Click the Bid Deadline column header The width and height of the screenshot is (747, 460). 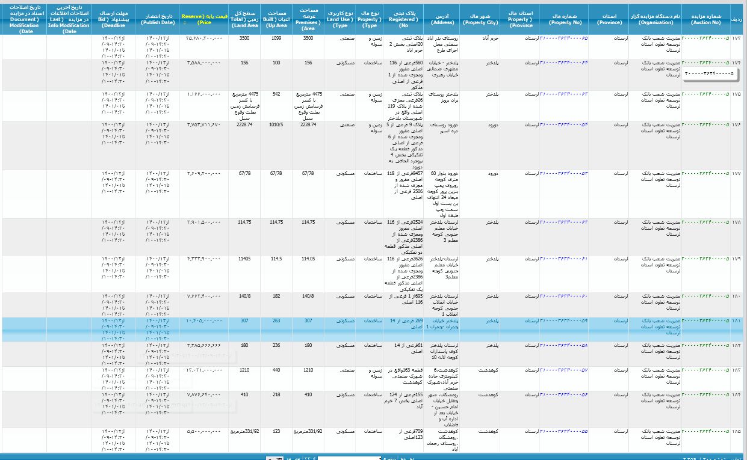tap(113, 19)
